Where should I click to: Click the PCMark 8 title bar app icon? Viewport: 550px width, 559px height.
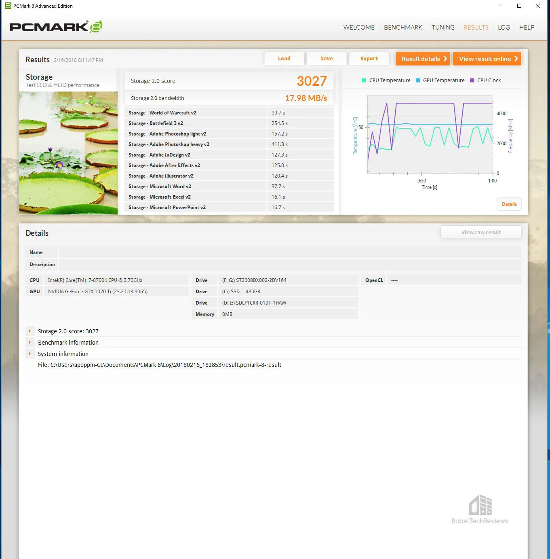pyautogui.click(x=8, y=6)
